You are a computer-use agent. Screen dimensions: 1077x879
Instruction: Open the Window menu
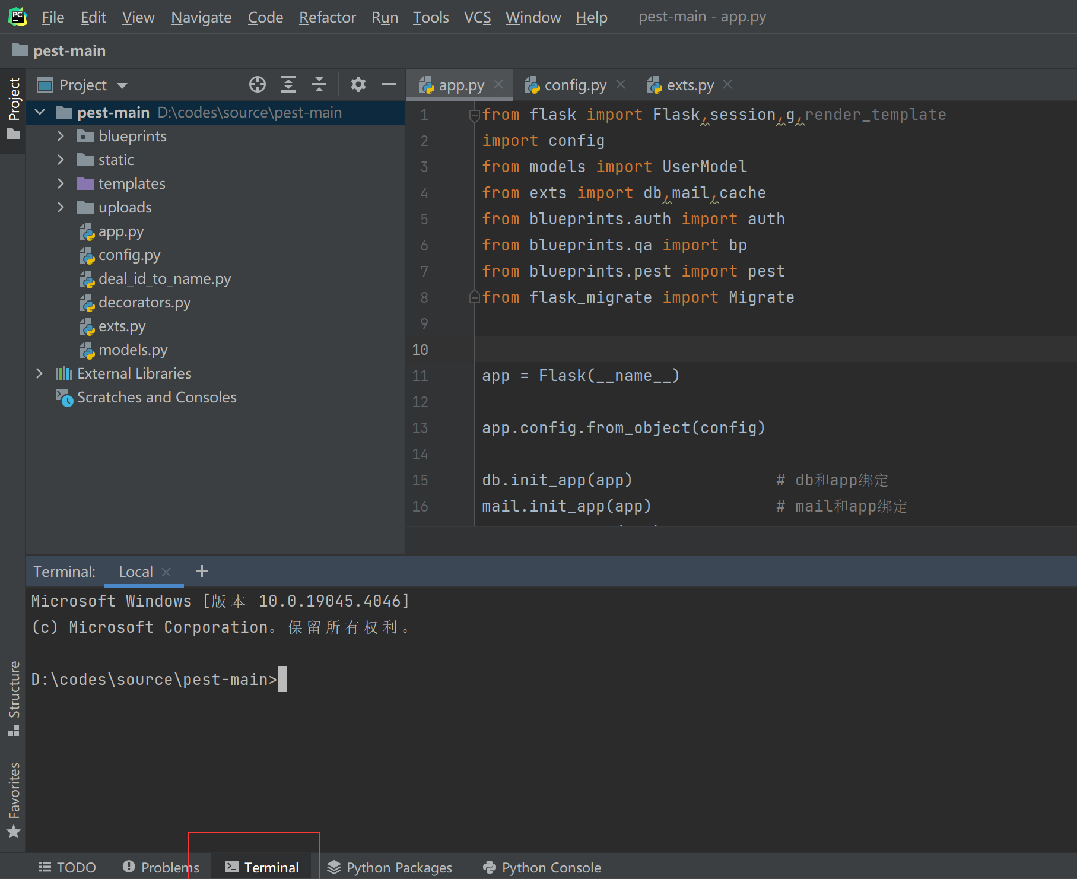533,17
